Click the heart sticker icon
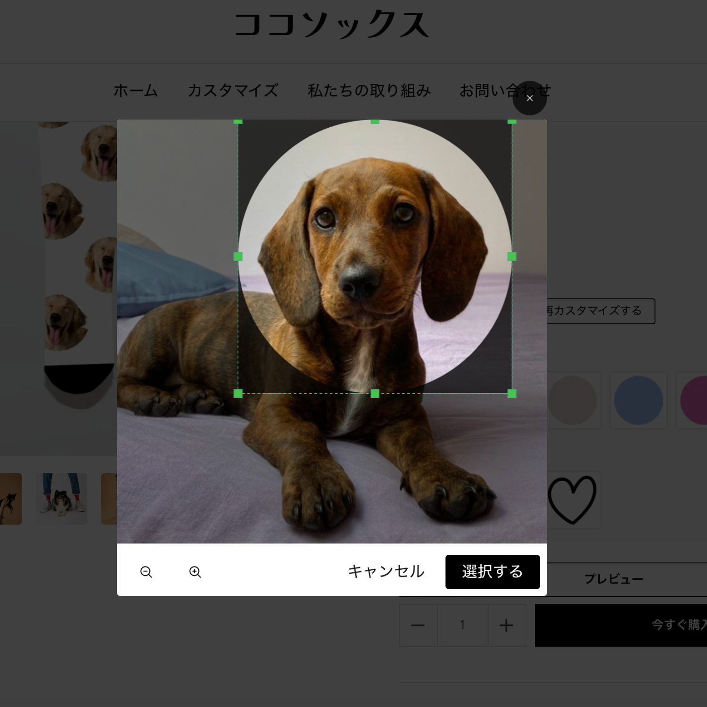The image size is (707, 707). click(572, 500)
